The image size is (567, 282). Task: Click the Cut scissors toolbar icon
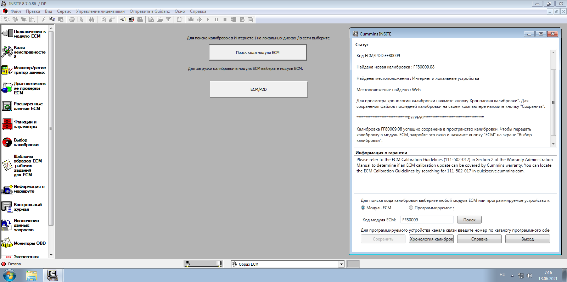(44, 20)
